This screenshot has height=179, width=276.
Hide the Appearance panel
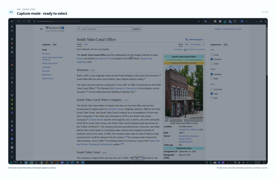pyautogui.click(x=225, y=45)
